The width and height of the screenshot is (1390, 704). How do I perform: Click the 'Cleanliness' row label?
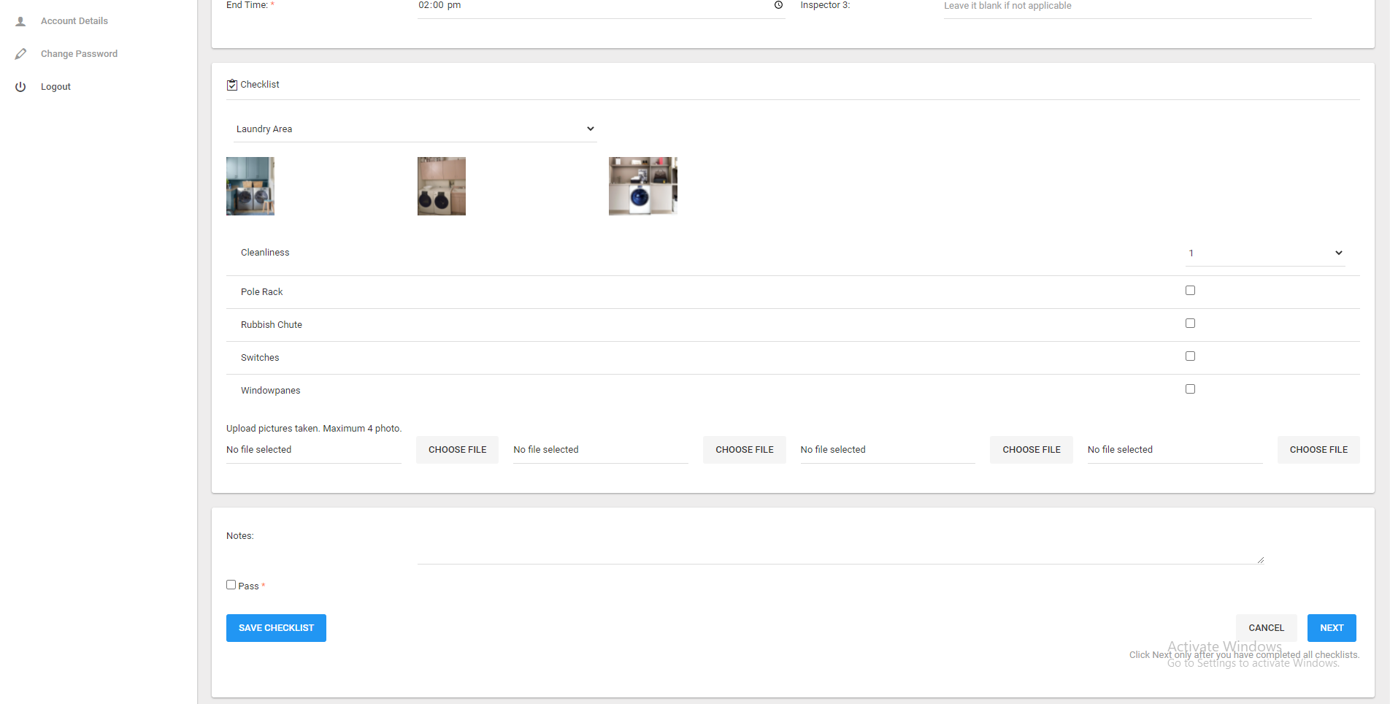[265, 253]
